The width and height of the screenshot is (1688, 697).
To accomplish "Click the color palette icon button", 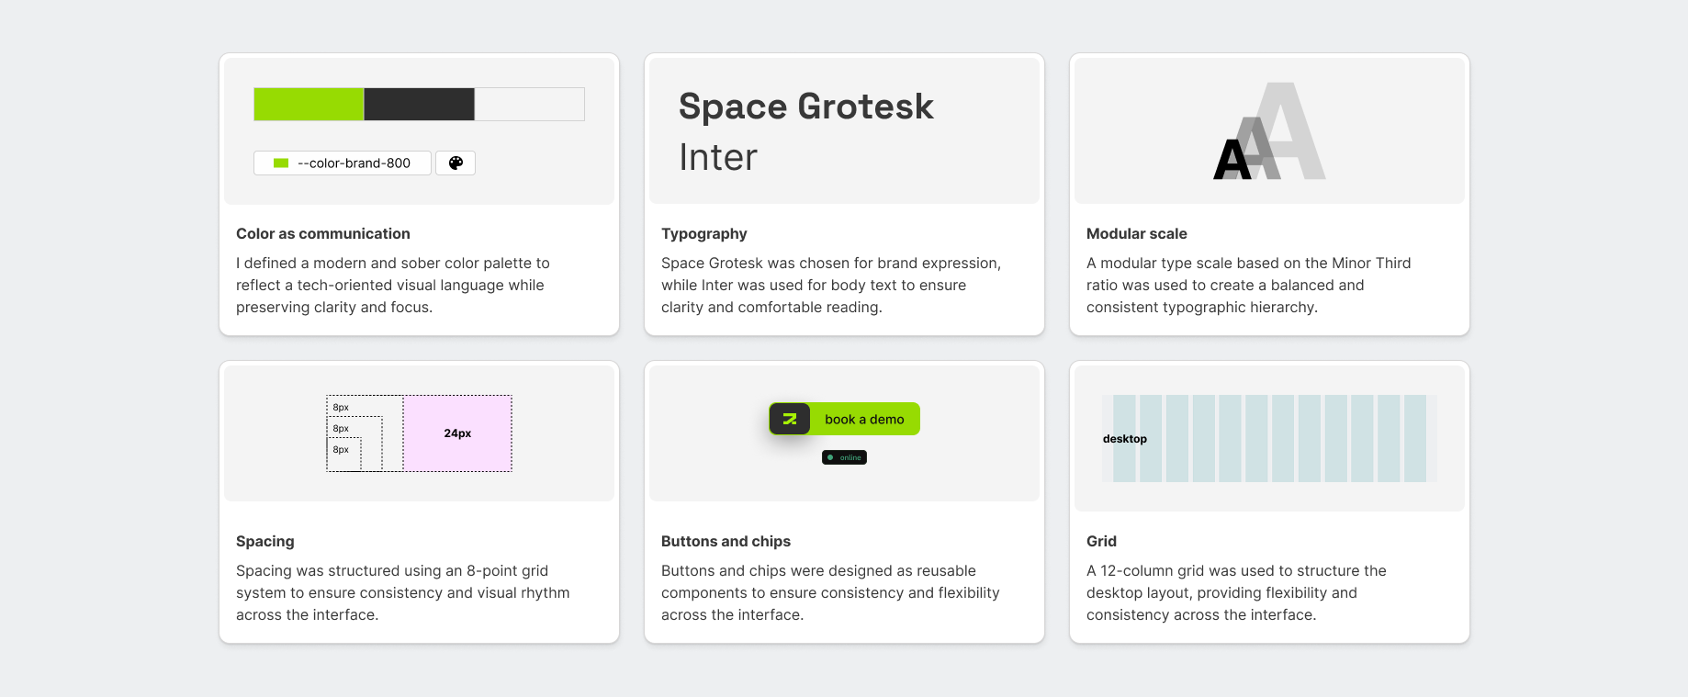I will [456, 163].
